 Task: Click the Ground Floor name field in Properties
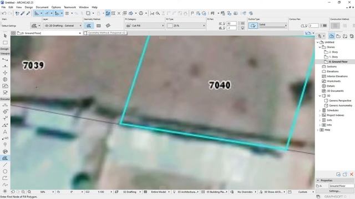[342, 186]
